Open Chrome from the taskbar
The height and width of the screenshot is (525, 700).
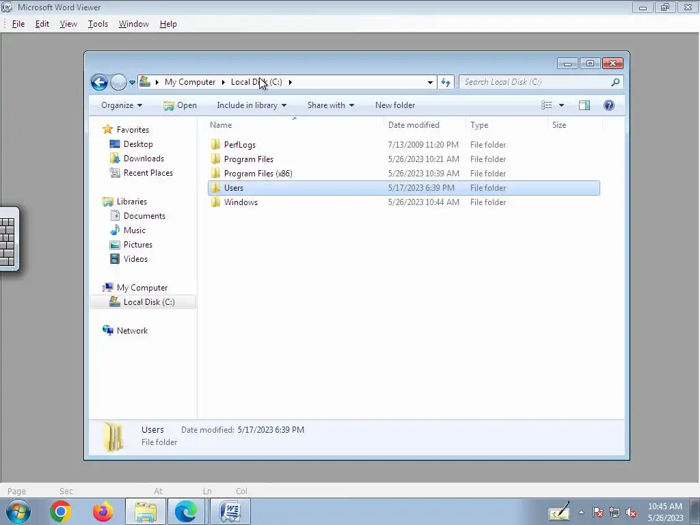(x=61, y=511)
